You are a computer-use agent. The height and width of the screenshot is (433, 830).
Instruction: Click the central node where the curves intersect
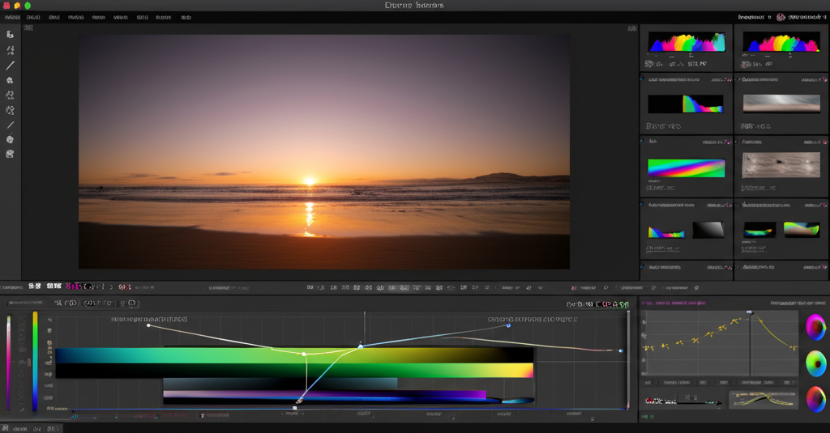coord(361,346)
